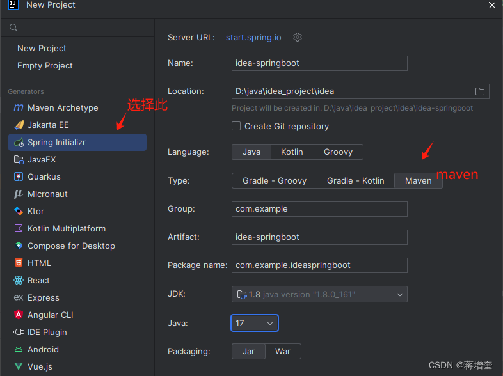This screenshot has width=503, height=376.
Task: Select Groovy as the language
Action: pos(338,152)
